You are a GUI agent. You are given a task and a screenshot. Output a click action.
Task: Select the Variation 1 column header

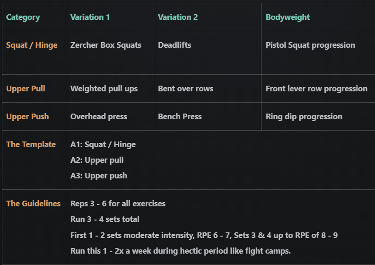(90, 17)
